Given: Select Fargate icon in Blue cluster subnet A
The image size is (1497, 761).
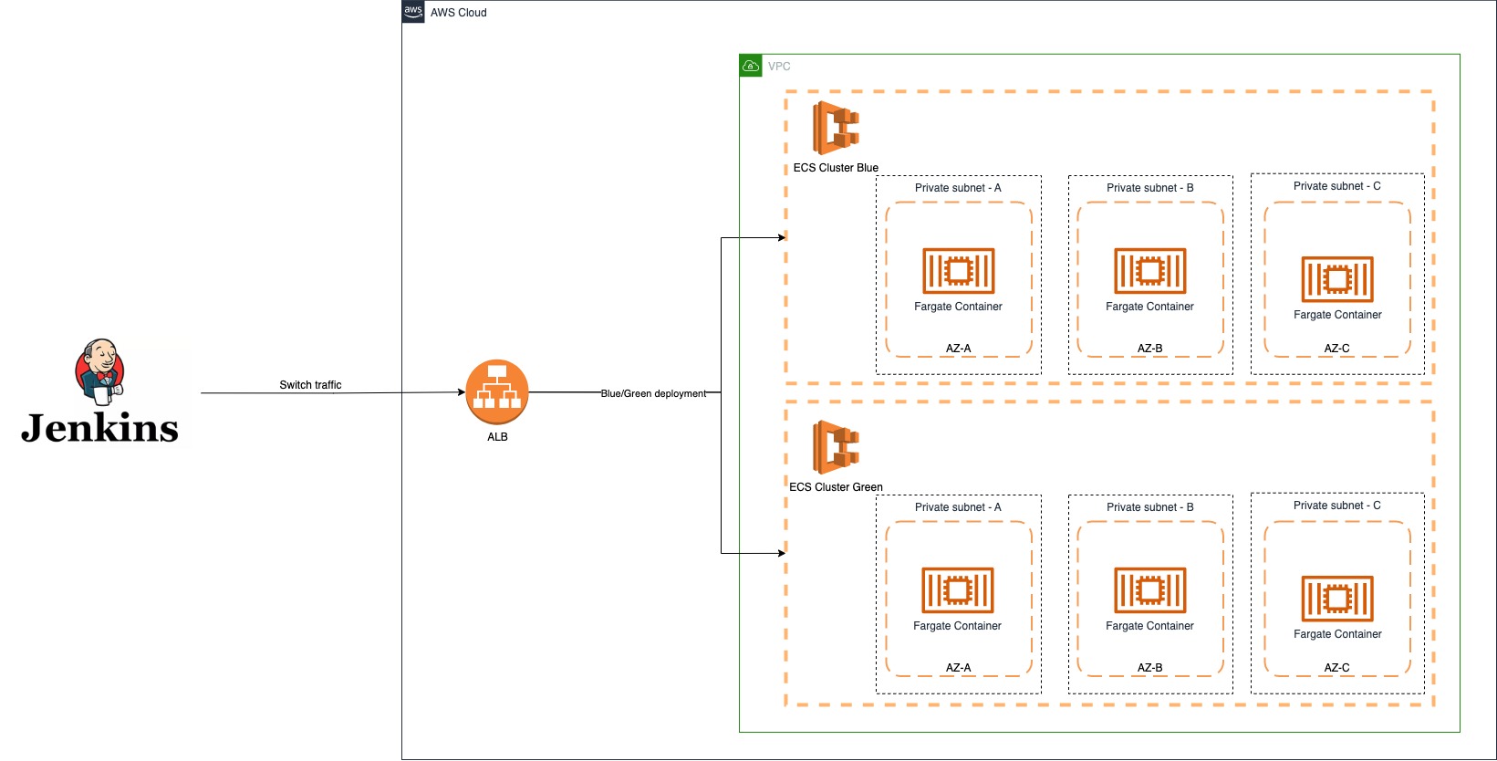Looking at the screenshot, I should 958,271.
